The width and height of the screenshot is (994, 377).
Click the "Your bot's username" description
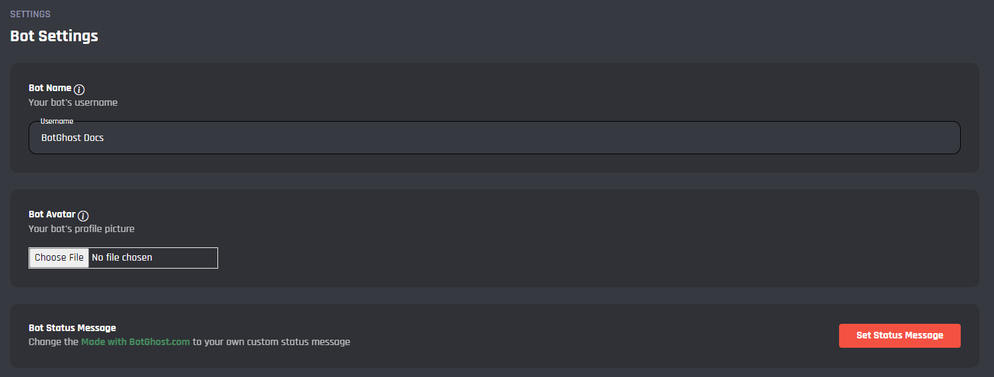coord(73,102)
